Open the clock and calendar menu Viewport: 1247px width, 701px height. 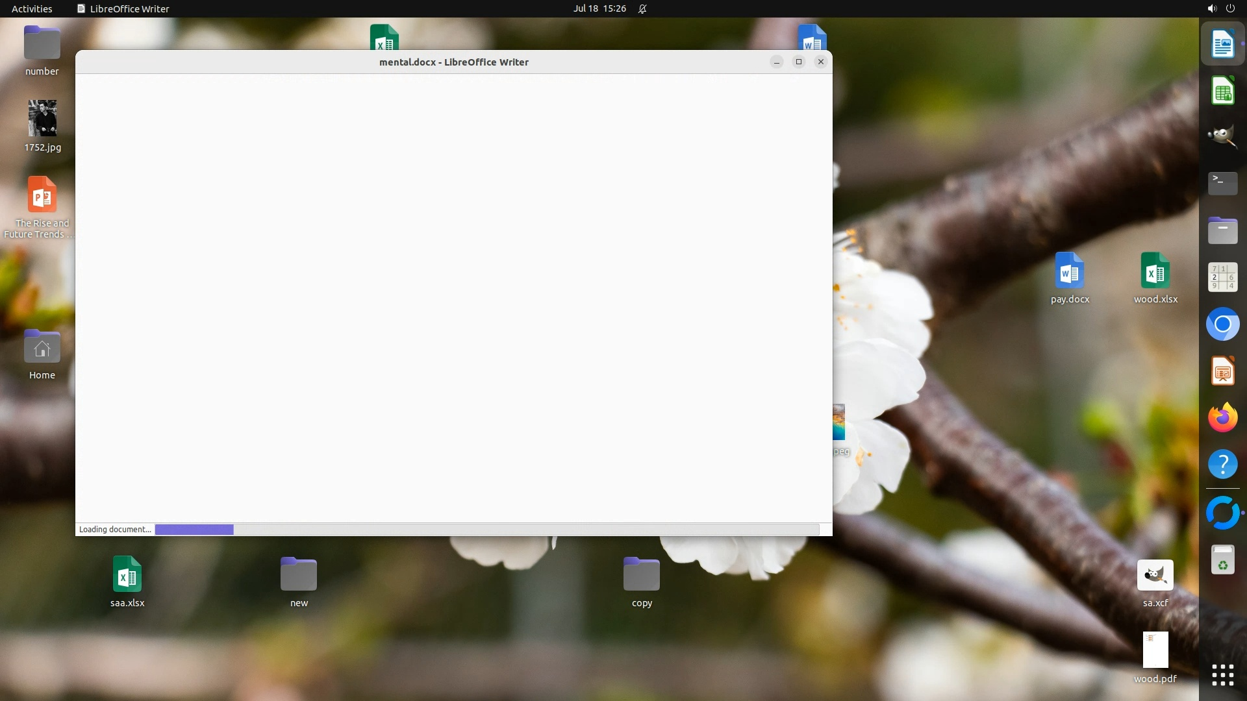(599, 8)
